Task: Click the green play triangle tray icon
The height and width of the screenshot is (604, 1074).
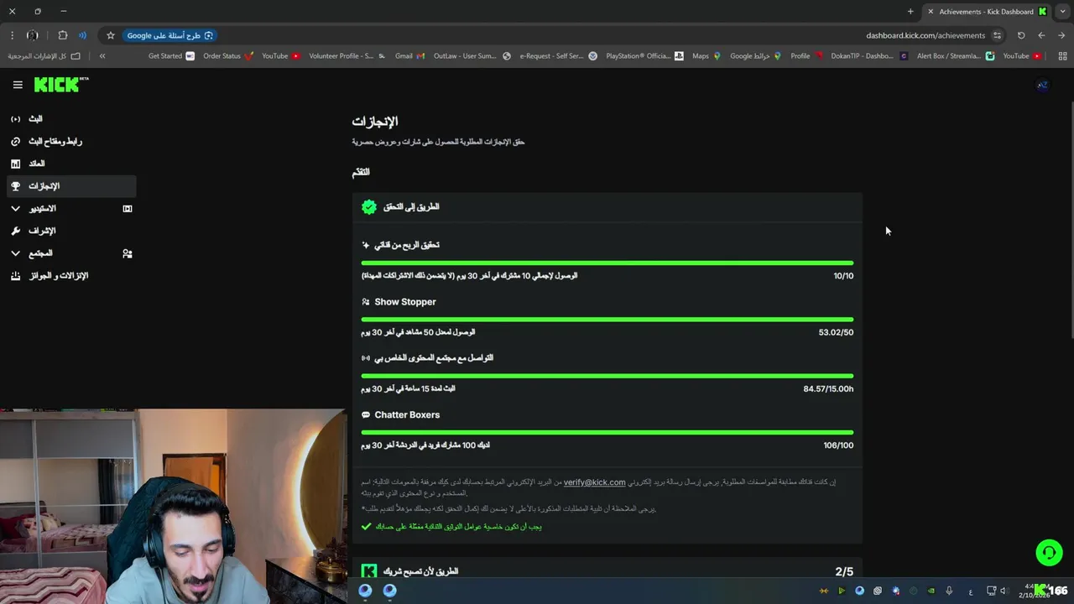Action: point(842,591)
